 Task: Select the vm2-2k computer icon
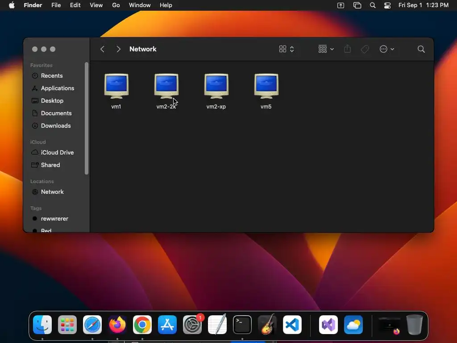click(166, 86)
